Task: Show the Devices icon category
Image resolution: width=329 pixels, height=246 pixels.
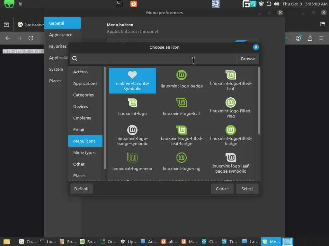Action: (85, 106)
